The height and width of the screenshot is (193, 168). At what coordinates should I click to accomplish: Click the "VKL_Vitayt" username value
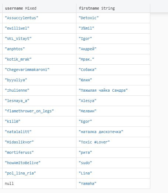point(18,38)
